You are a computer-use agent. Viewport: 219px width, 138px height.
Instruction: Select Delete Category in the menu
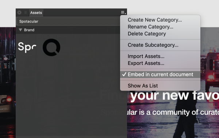point(147,33)
